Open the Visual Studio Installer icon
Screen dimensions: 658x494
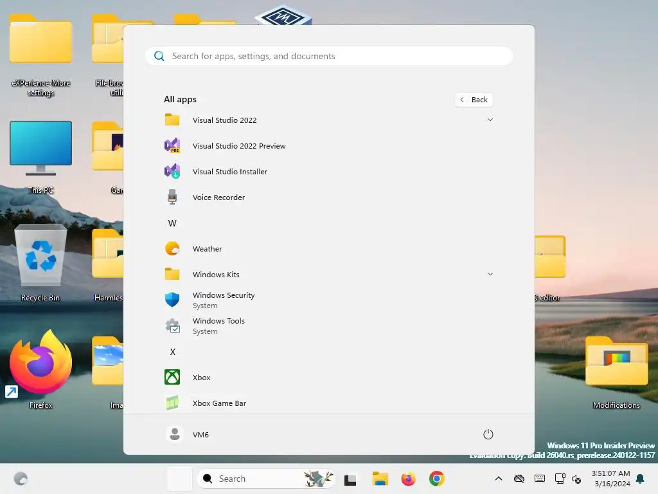coord(172,171)
